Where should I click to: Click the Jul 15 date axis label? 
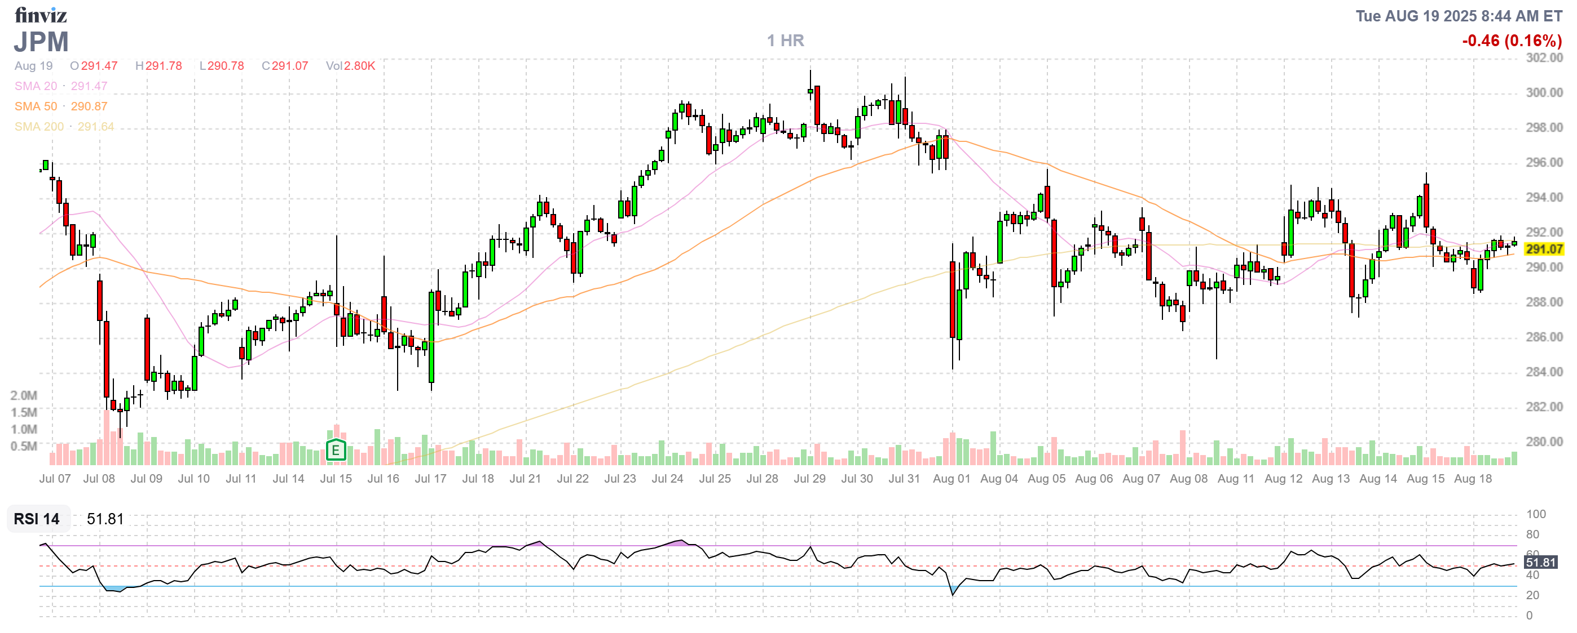coord(336,479)
